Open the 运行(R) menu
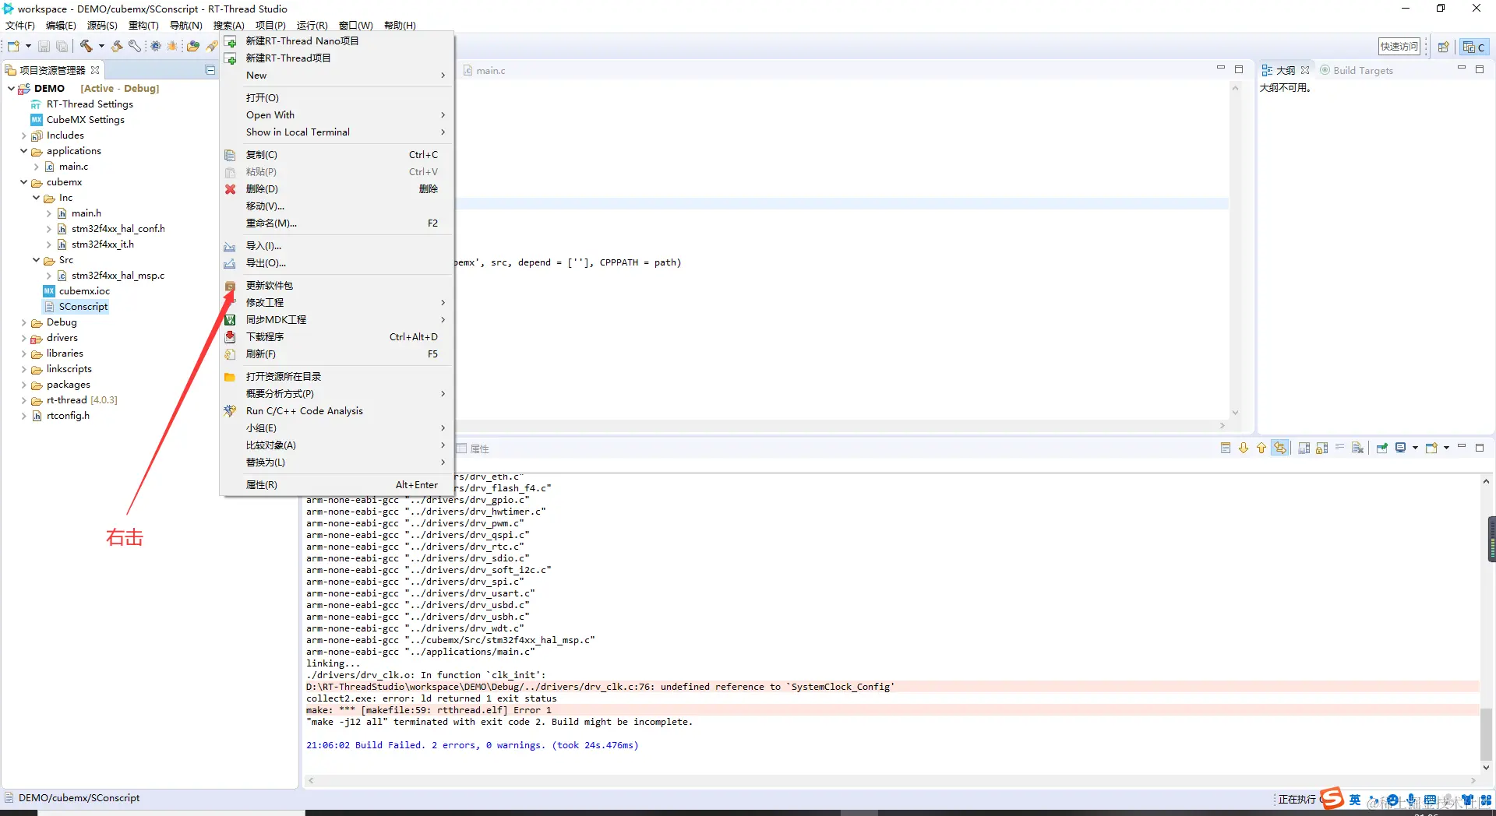Screen dimensions: 1496x816 tap(312, 25)
